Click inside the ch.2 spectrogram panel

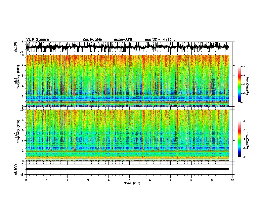tap(128, 135)
